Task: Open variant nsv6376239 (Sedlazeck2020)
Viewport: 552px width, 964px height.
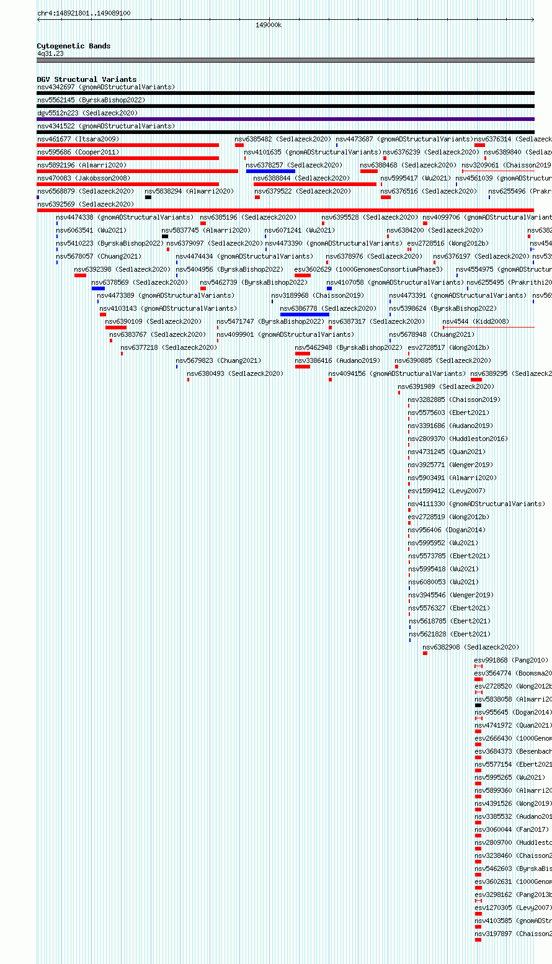Action: pyautogui.click(x=432, y=152)
